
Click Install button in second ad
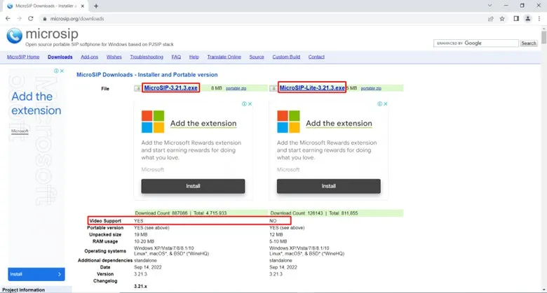329,186
